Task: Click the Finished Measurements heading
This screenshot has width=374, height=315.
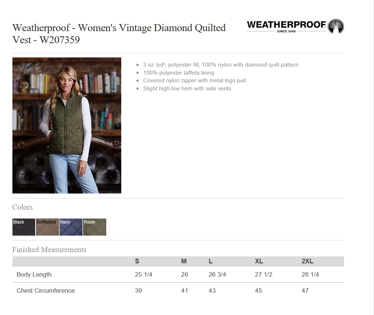Action: 49,250
